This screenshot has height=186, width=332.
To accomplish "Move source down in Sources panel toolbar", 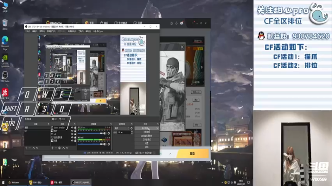I will (x=67, y=148).
